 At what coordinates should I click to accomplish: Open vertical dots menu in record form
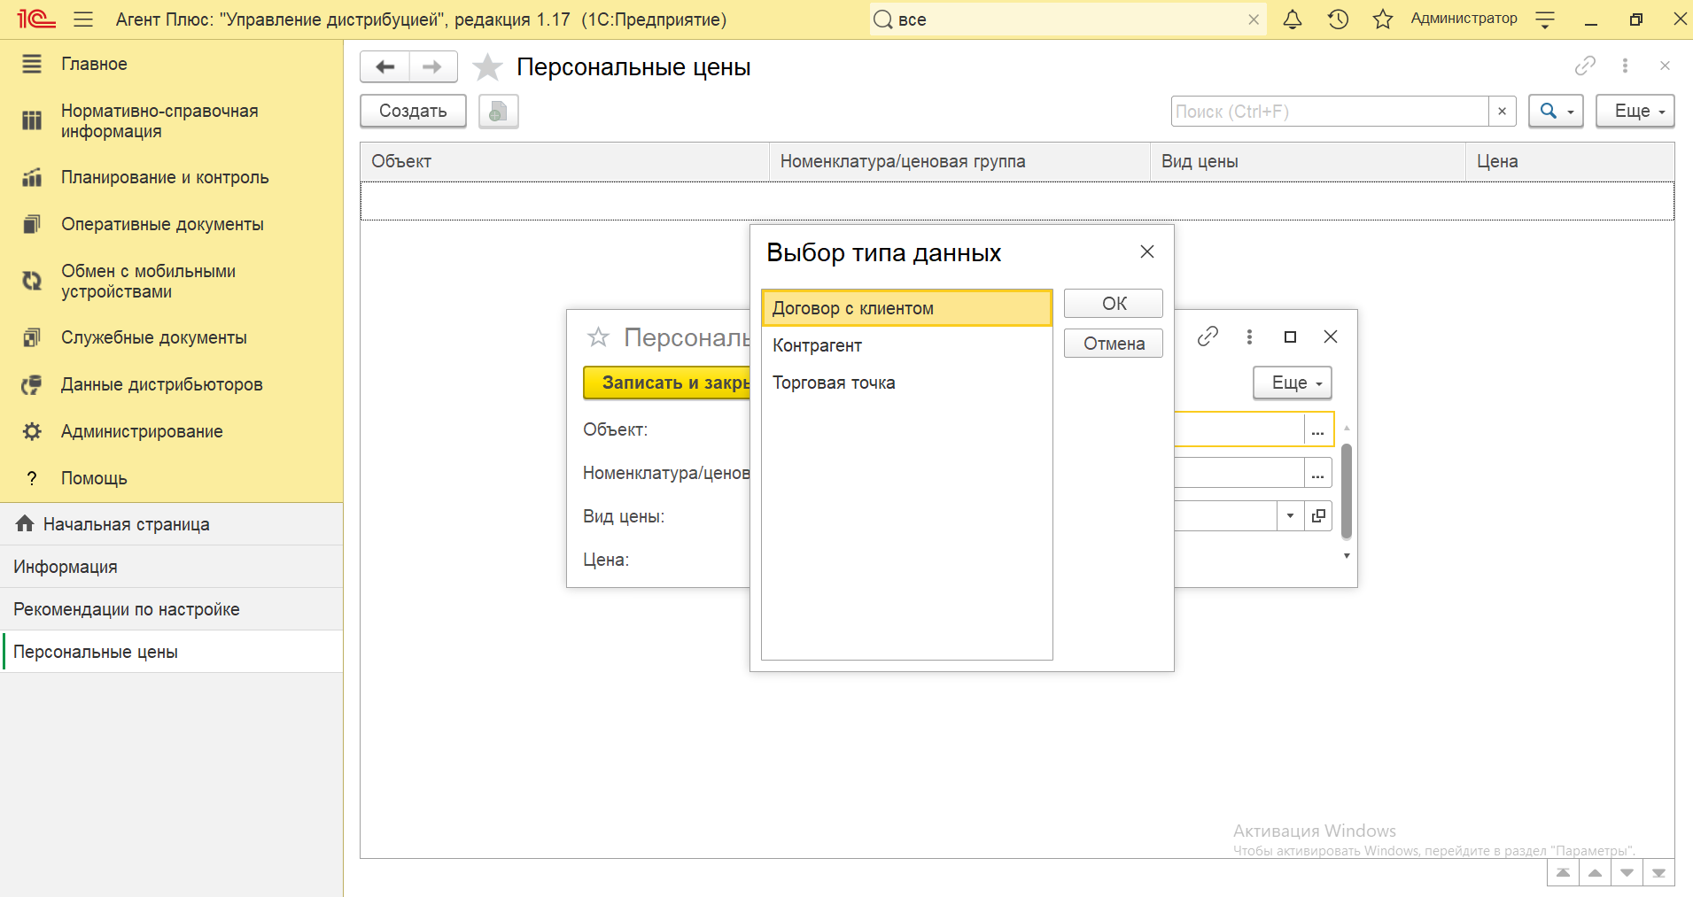(x=1249, y=336)
